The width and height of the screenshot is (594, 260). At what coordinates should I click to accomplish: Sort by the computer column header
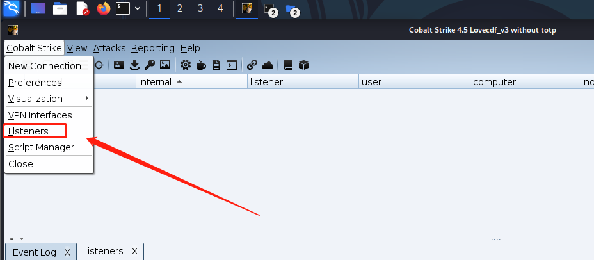tap(526, 82)
